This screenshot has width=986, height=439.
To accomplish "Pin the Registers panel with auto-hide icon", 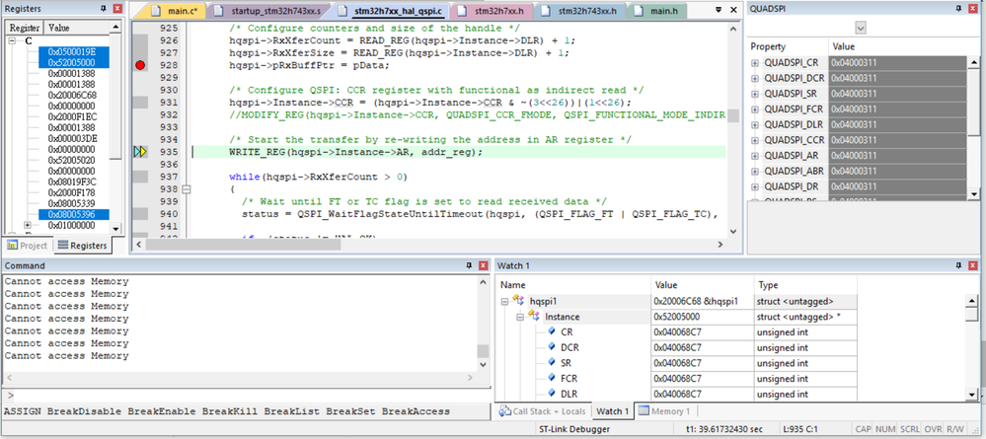I will point(104,9).
